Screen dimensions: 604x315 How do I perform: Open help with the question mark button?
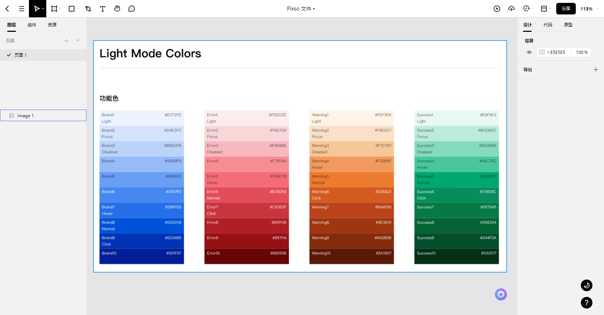pos(587,303)
